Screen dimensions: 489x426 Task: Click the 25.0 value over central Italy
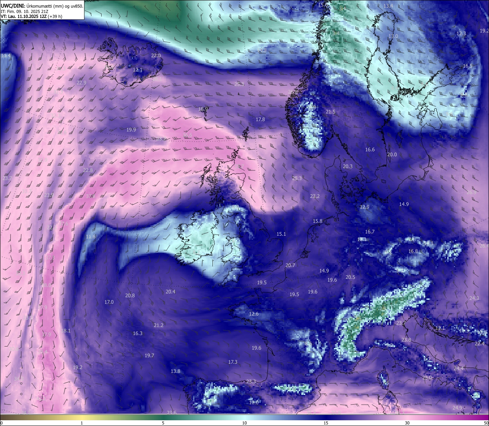tap(427, 377)
